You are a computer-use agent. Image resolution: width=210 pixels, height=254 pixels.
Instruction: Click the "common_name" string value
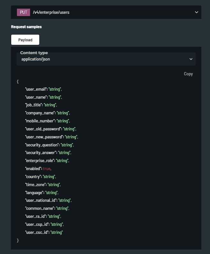coord(62,208)
